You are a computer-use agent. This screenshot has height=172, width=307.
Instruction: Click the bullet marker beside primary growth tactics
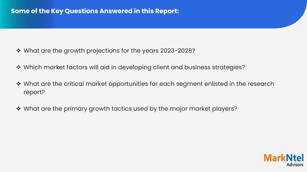click(19, 109)
